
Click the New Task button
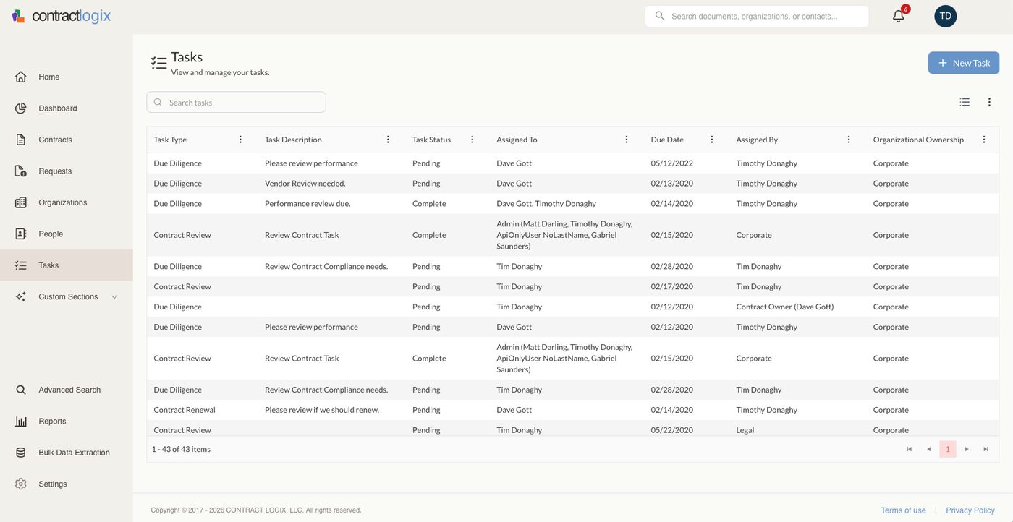coord(964,63)
